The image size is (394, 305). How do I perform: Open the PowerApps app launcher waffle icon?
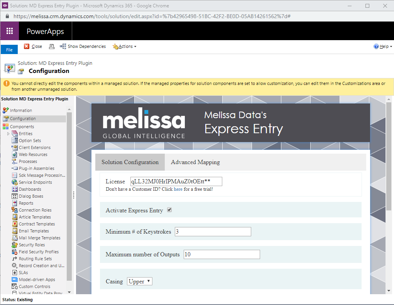tap(10, 31)
